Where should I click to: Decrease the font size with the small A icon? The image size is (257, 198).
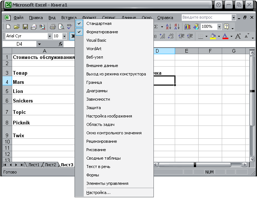coord(247,36)
